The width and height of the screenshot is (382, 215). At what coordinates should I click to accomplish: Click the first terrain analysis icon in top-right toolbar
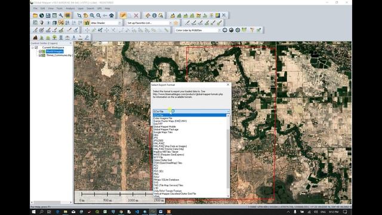(x=172, y=16)
